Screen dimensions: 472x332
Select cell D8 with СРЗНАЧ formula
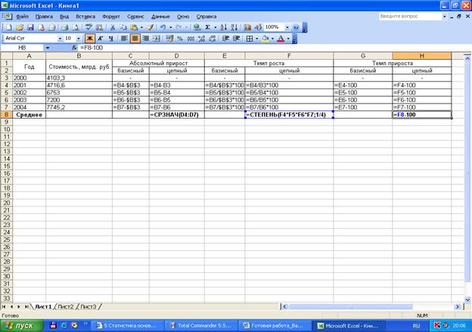(x=176, y=115)
